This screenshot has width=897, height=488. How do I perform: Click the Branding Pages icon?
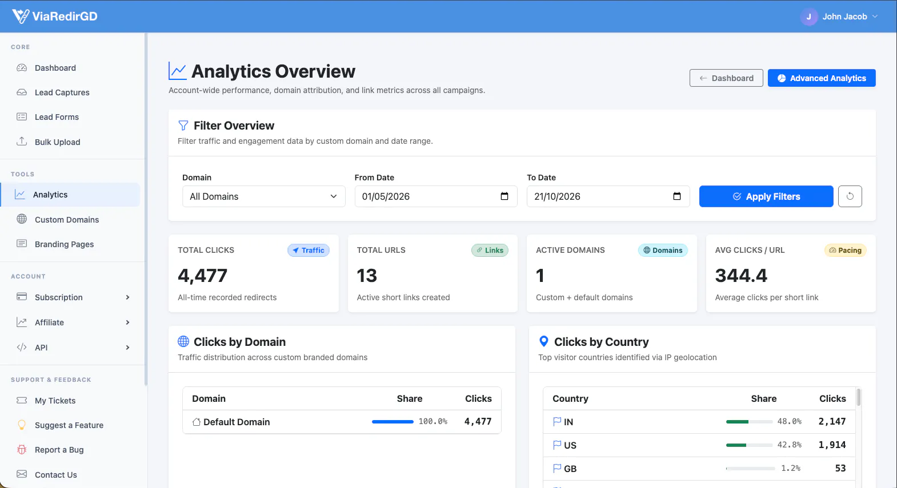pos(22,243)
